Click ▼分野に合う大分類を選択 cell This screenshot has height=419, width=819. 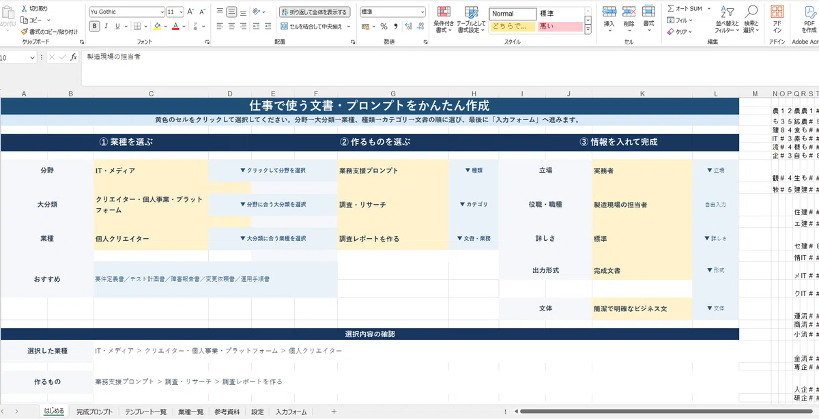click(x=273, y=204)
